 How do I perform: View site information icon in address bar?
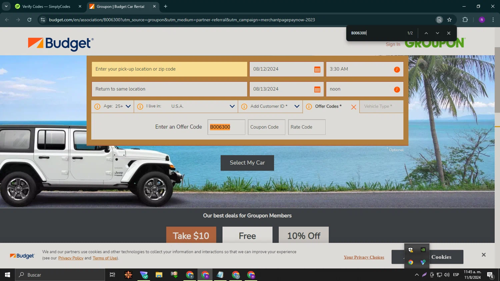[x=43, y=20]
